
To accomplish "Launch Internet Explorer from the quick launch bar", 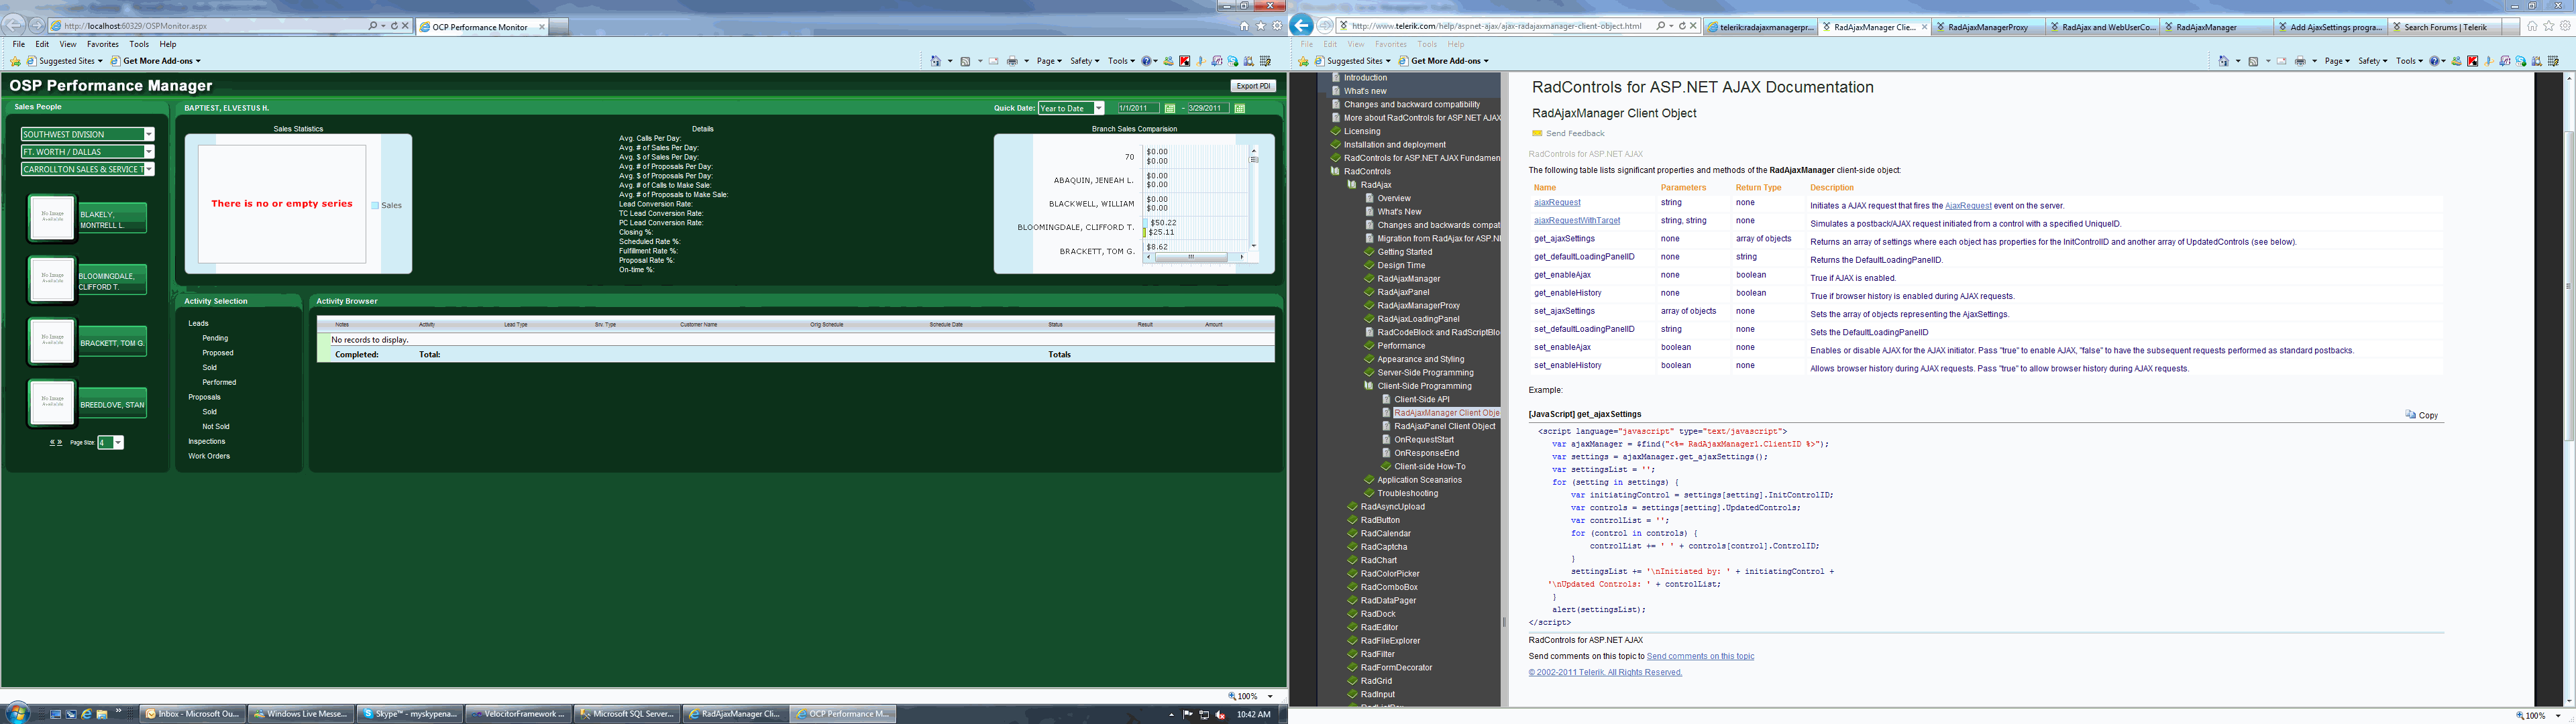I will [x=86, y=714].
